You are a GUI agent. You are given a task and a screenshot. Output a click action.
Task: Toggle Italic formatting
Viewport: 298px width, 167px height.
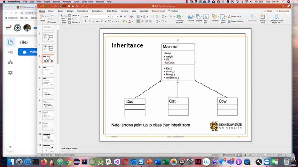click(89, 22)
